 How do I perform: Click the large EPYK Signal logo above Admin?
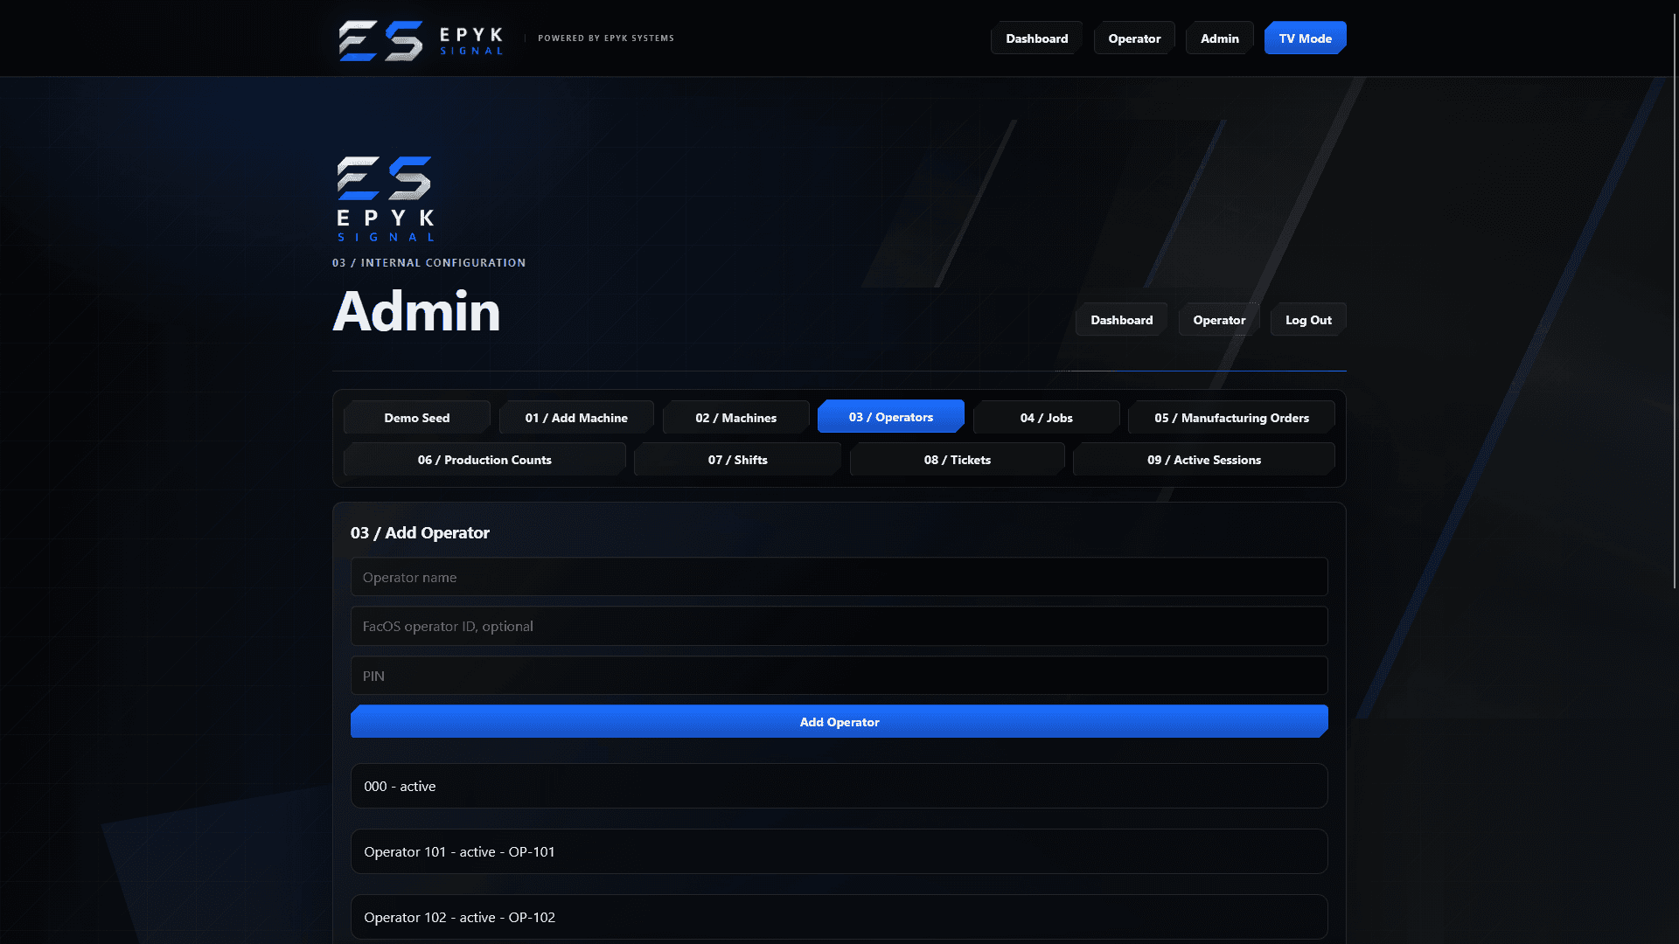pyautogui.click(x=386, y=198)
